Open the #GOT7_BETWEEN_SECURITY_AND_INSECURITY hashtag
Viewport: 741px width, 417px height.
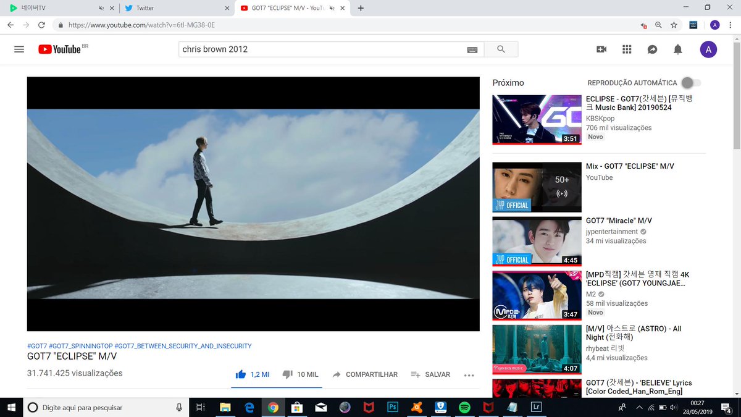coord(183,346)
